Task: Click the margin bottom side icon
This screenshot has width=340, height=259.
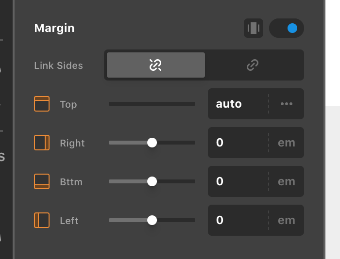Action: point(42,181)
